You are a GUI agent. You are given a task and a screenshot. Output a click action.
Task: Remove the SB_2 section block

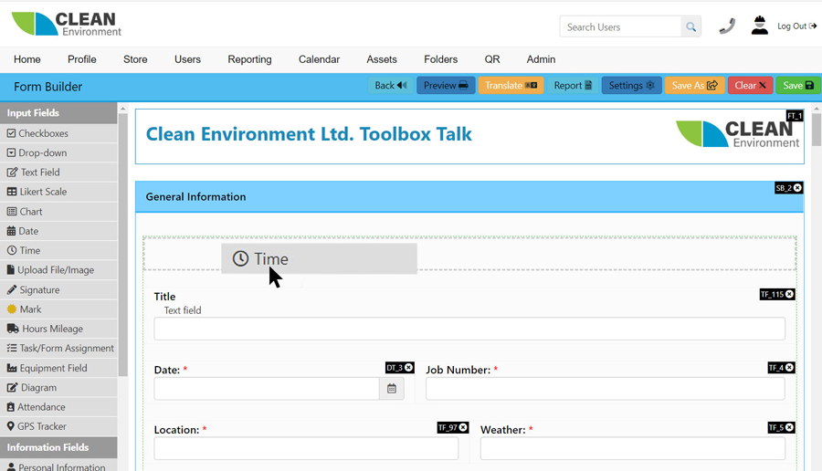[x=797, y=187]
